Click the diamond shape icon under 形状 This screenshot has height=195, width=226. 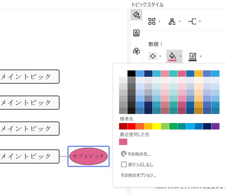[153, 56]
